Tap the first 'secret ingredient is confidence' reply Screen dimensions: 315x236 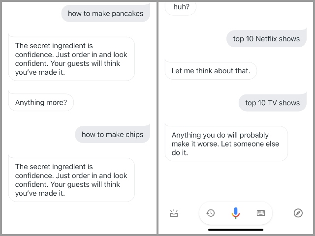(71, 59)
